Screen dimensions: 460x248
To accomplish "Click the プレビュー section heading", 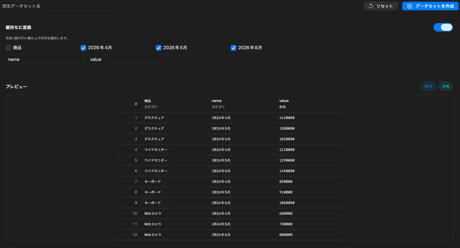I will [x=16, y=86].
